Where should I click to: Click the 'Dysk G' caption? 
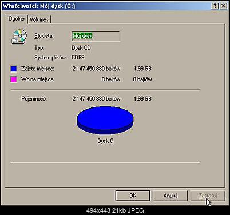click(105, 141)
